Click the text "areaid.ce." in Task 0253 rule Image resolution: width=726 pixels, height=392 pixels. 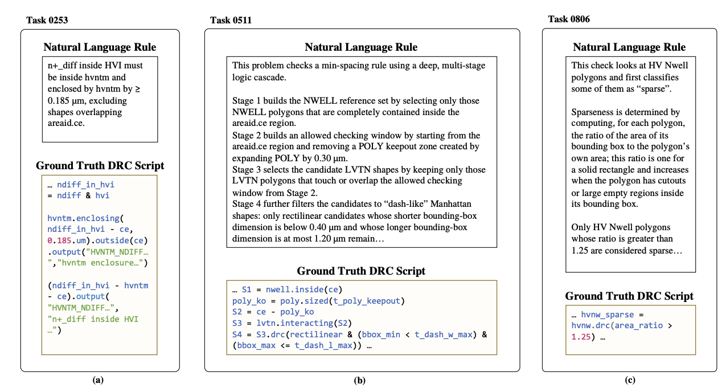pyautogui.click(x=67, y=124)
